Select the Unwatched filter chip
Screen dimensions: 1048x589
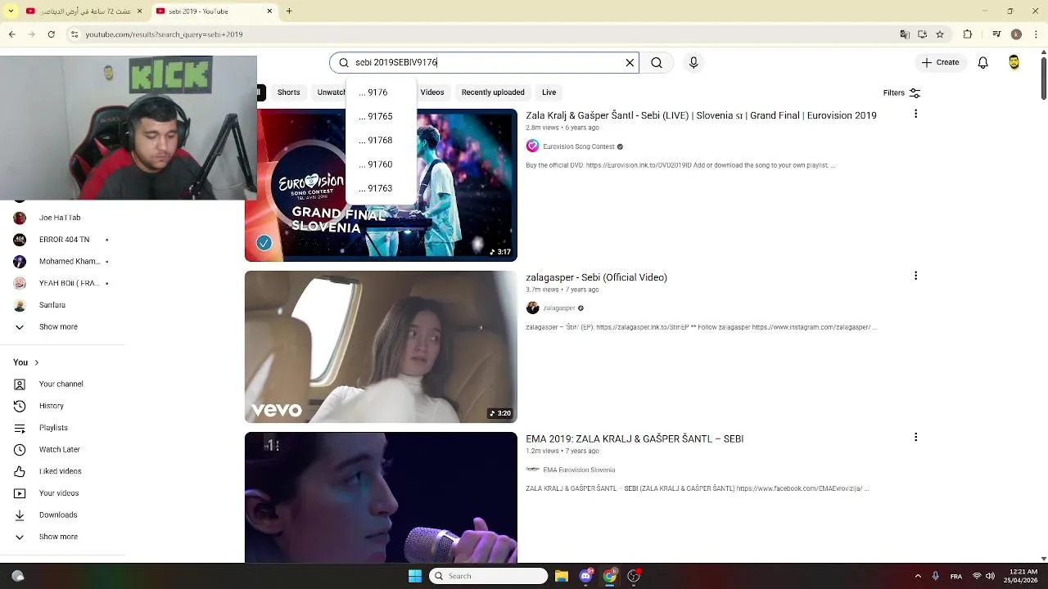pyautogui.click(x=331, y=92)
